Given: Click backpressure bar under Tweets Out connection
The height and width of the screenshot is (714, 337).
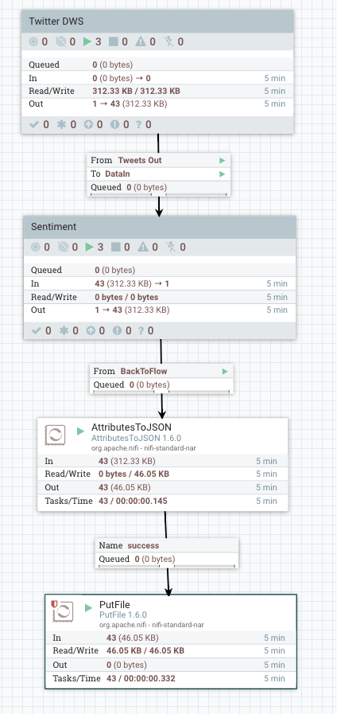Looking at the screenshot, I should pyautogui.click(x=159, y=194).
